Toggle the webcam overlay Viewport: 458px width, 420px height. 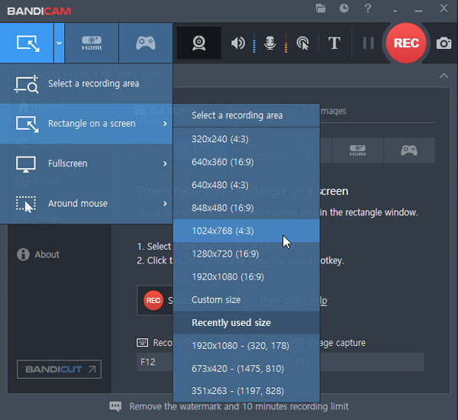[x=199, y=43]
